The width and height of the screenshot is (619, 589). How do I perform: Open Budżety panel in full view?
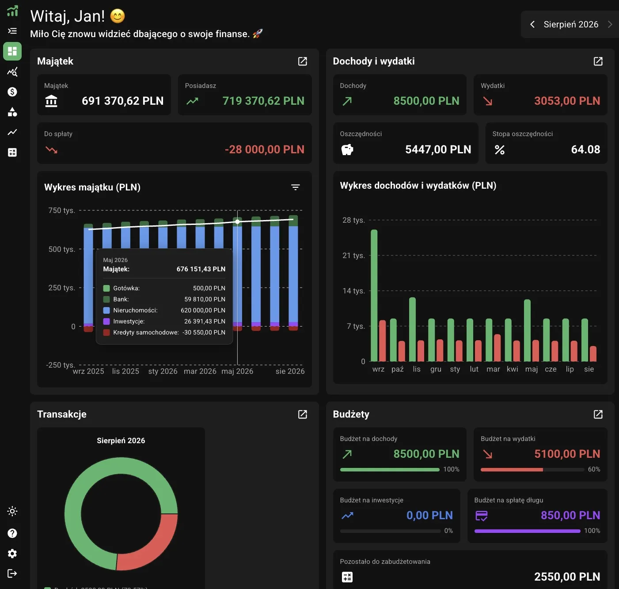pos(598,414)
